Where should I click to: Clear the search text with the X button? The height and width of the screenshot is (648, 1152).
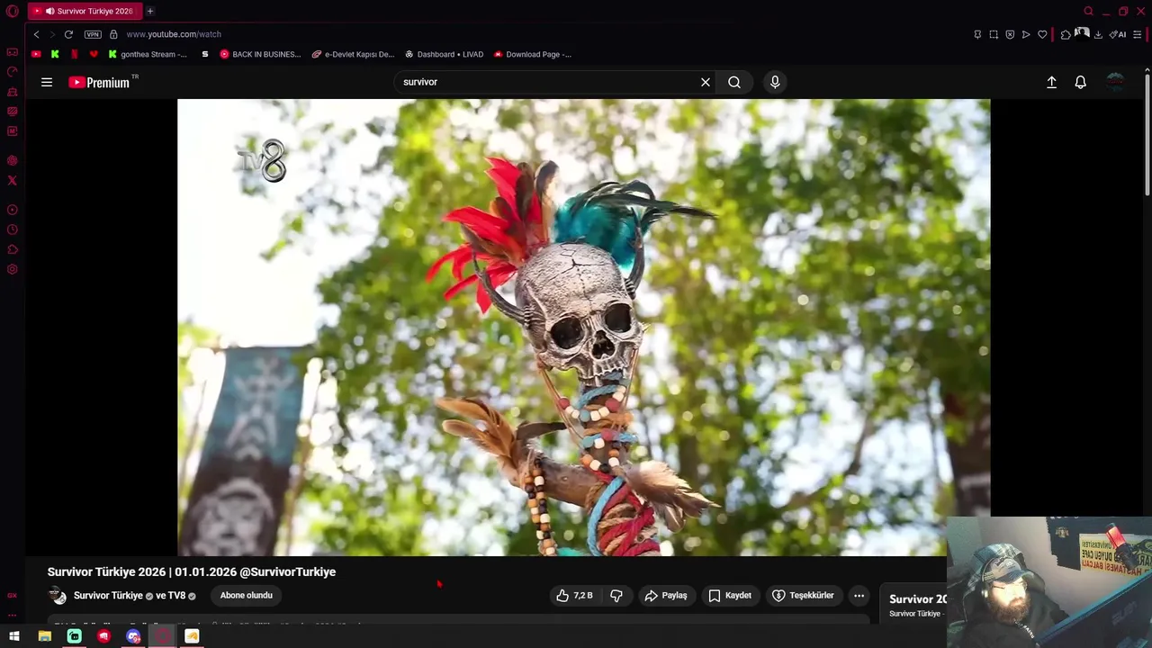click(x=706, y=82)
